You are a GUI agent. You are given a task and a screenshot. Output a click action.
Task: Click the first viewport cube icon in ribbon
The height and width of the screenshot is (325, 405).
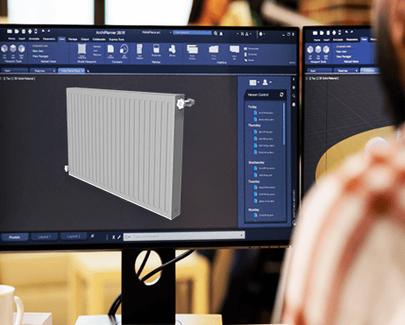(4, 48)
